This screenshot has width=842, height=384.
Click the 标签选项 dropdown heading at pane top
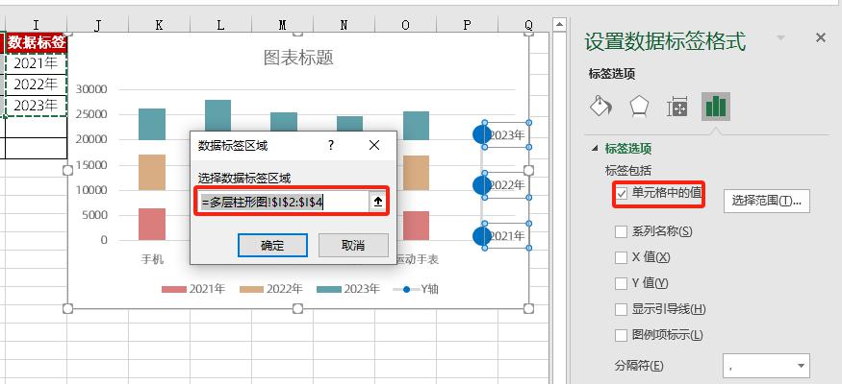612,74
